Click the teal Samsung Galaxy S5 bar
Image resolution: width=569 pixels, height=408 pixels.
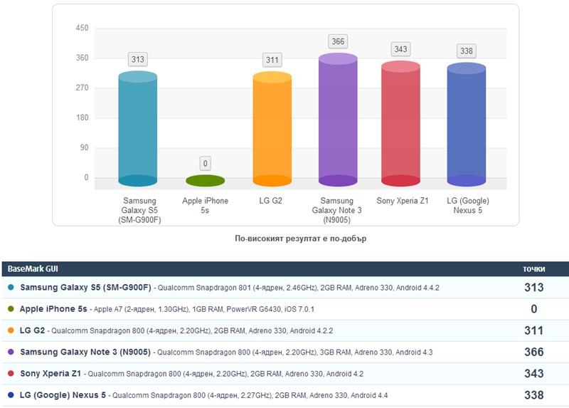tap(138, 129)
